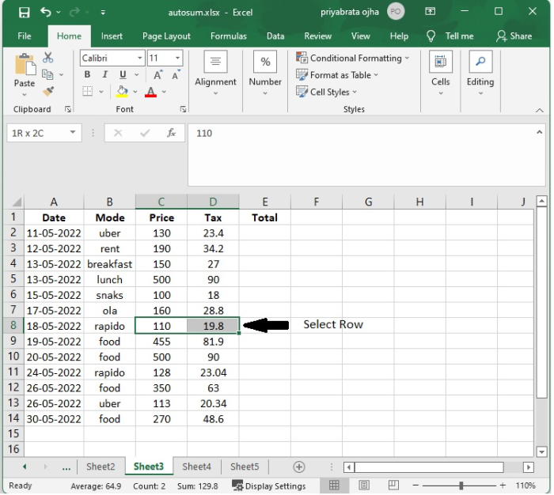Click the Borders icon in Font group
The image size is (554, 495).
88,92
